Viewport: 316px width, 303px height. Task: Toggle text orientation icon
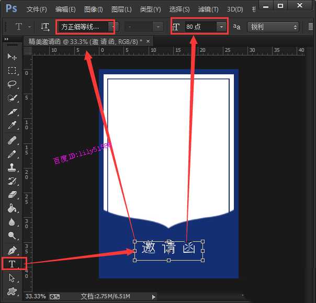pyautogui.click(x=46, y=27)
